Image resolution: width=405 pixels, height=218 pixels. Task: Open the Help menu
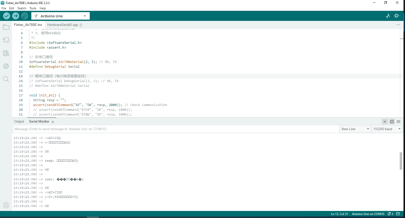click(43, 8)
